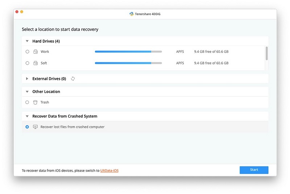Click the crashed computer monitor icon
The height and width of the screenshot is (194, 290).
pos(36,127)
